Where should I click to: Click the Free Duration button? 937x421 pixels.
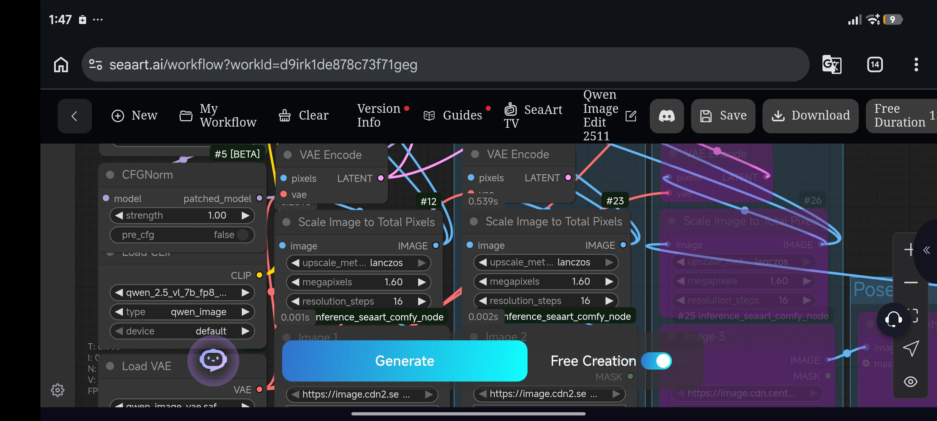tap(901, 116)
